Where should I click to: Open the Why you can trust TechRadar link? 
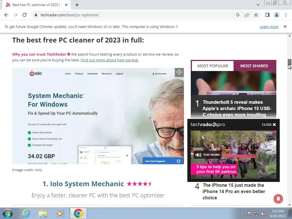coord(39,54)
